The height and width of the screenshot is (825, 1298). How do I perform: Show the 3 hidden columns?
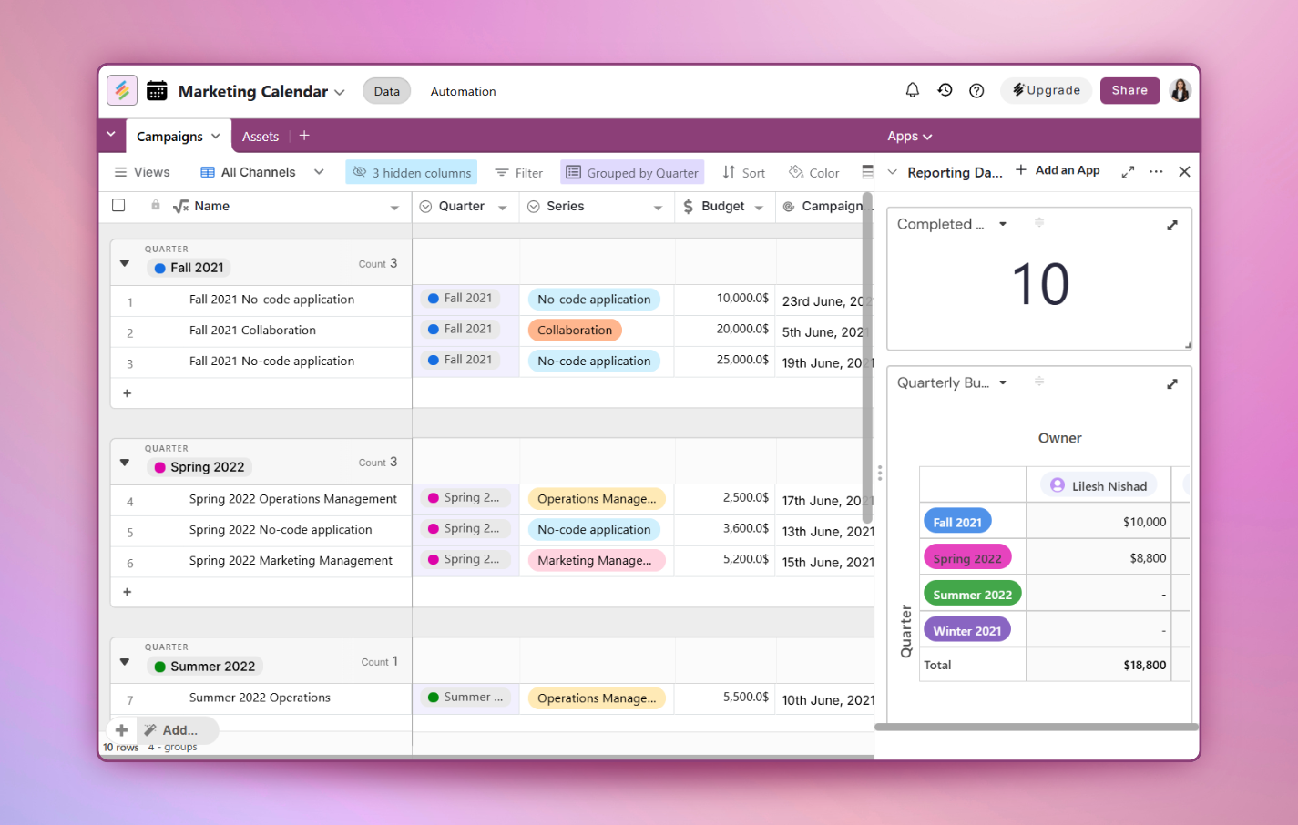point(413,173)
